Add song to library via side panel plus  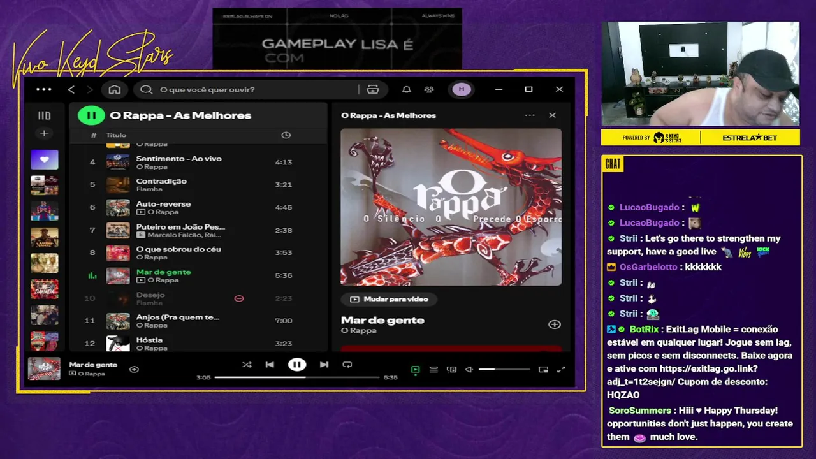point(555,324)
